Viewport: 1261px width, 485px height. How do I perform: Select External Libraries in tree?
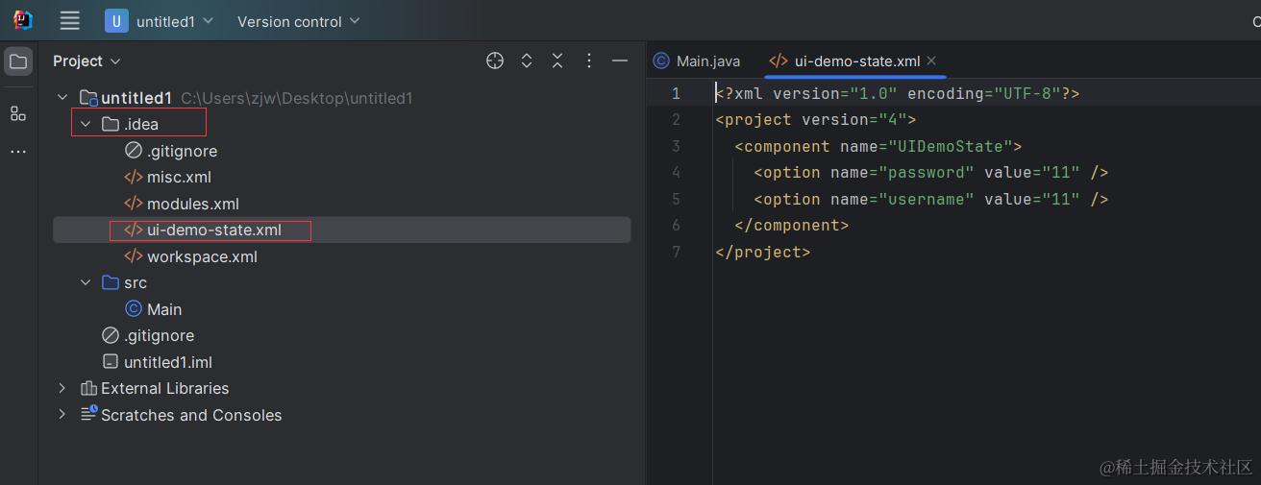tap(164, 388)
